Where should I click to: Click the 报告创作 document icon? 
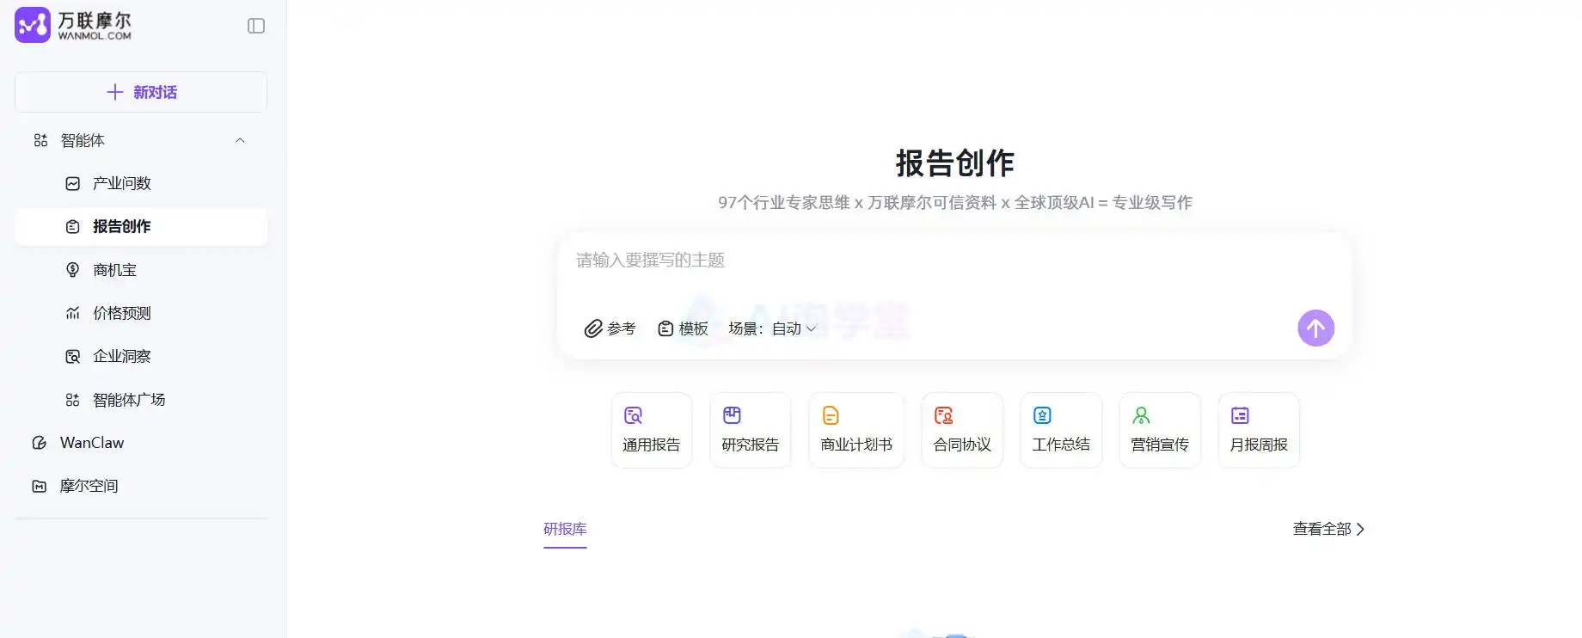coord(73,226)
